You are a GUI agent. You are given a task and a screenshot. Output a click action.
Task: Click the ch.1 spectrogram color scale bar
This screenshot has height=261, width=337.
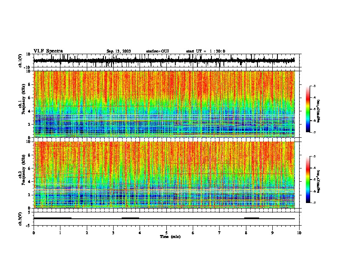(308, 109)
